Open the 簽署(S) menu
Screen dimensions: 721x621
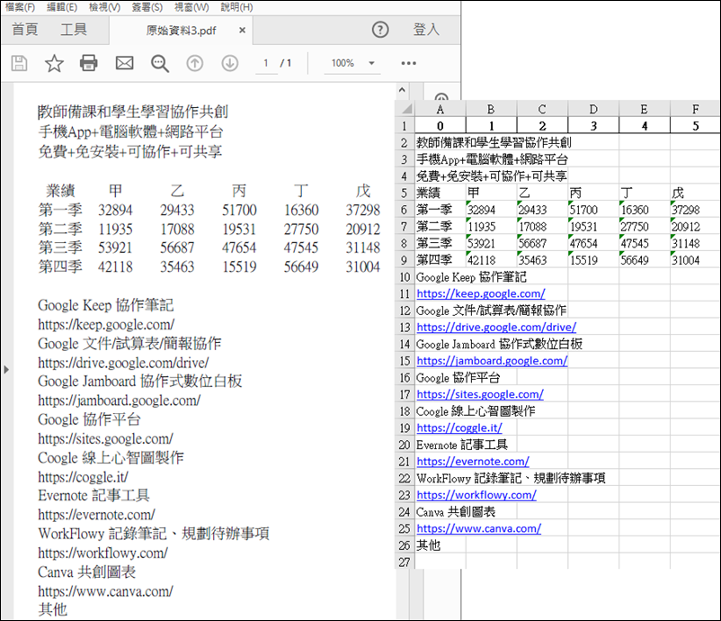tap(147, 7)
